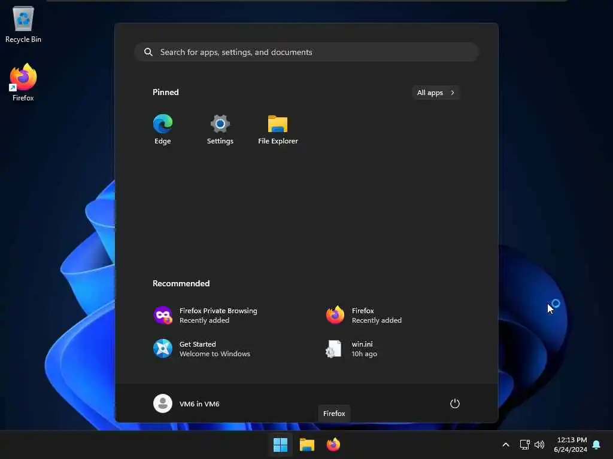
Task: Open Settings from pinned apps
Action: (x=220, y=130)
